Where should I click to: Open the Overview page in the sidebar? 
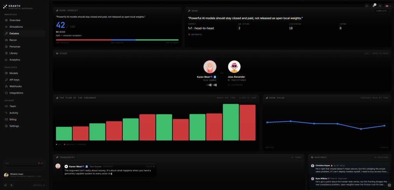[x=24, y=20]
